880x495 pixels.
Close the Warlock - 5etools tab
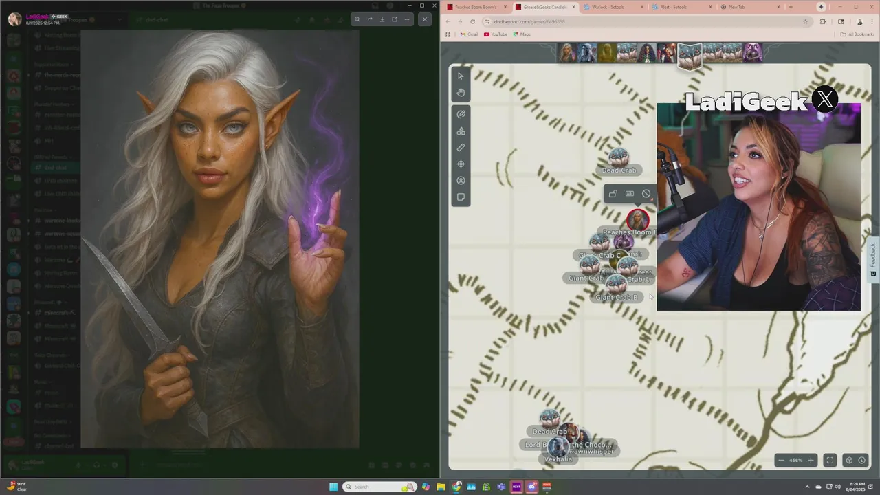click(x=642, y=7)
